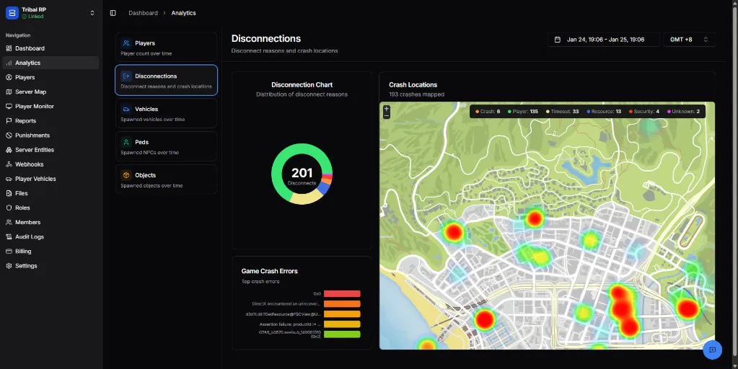Open Players in the sidebar navigation
Viewport: 738px width, 369px height.
[x=50, y=78]
